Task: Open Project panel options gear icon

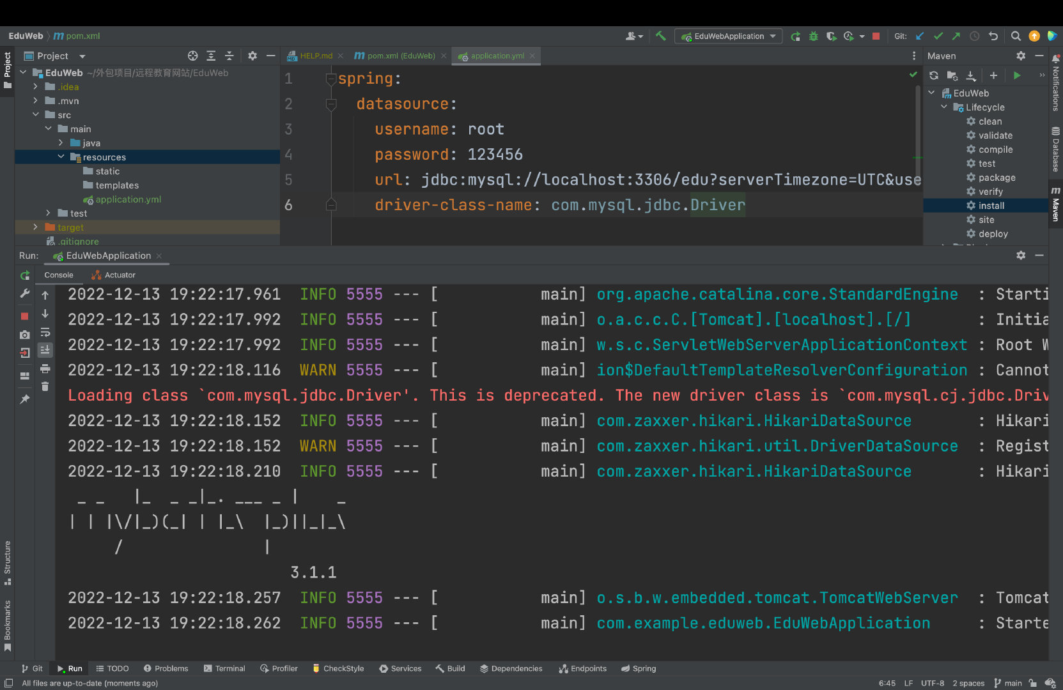Action: coord(252,56)
